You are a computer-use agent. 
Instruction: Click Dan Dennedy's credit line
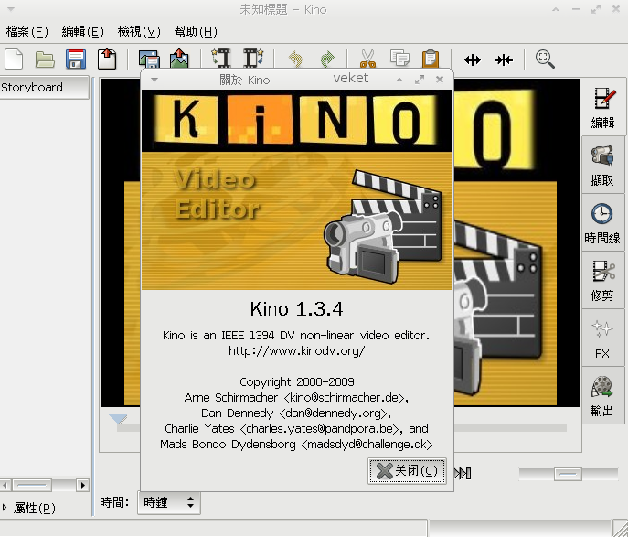point(297,413)
